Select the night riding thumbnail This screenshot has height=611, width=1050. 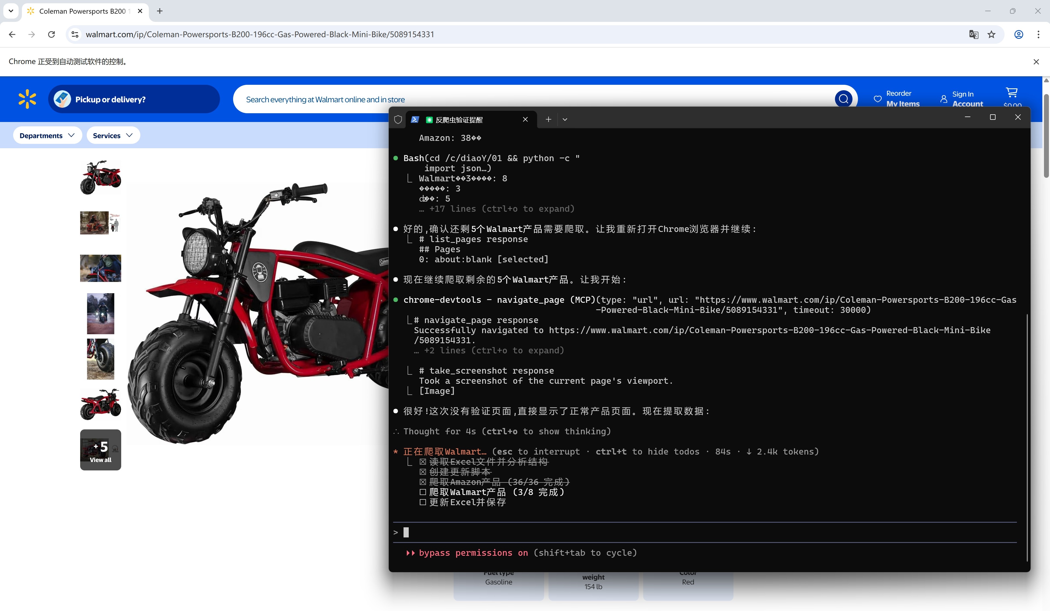tap(100, 314)
